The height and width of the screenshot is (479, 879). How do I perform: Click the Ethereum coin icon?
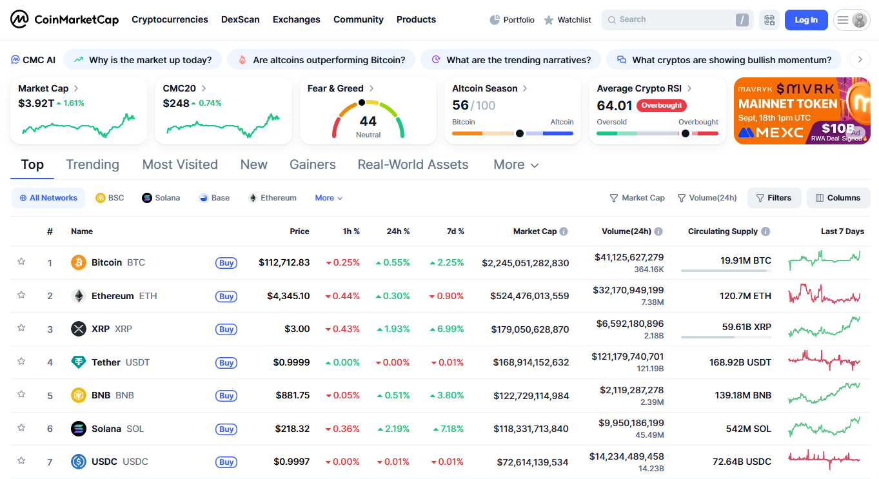click(x=79, y=296)
